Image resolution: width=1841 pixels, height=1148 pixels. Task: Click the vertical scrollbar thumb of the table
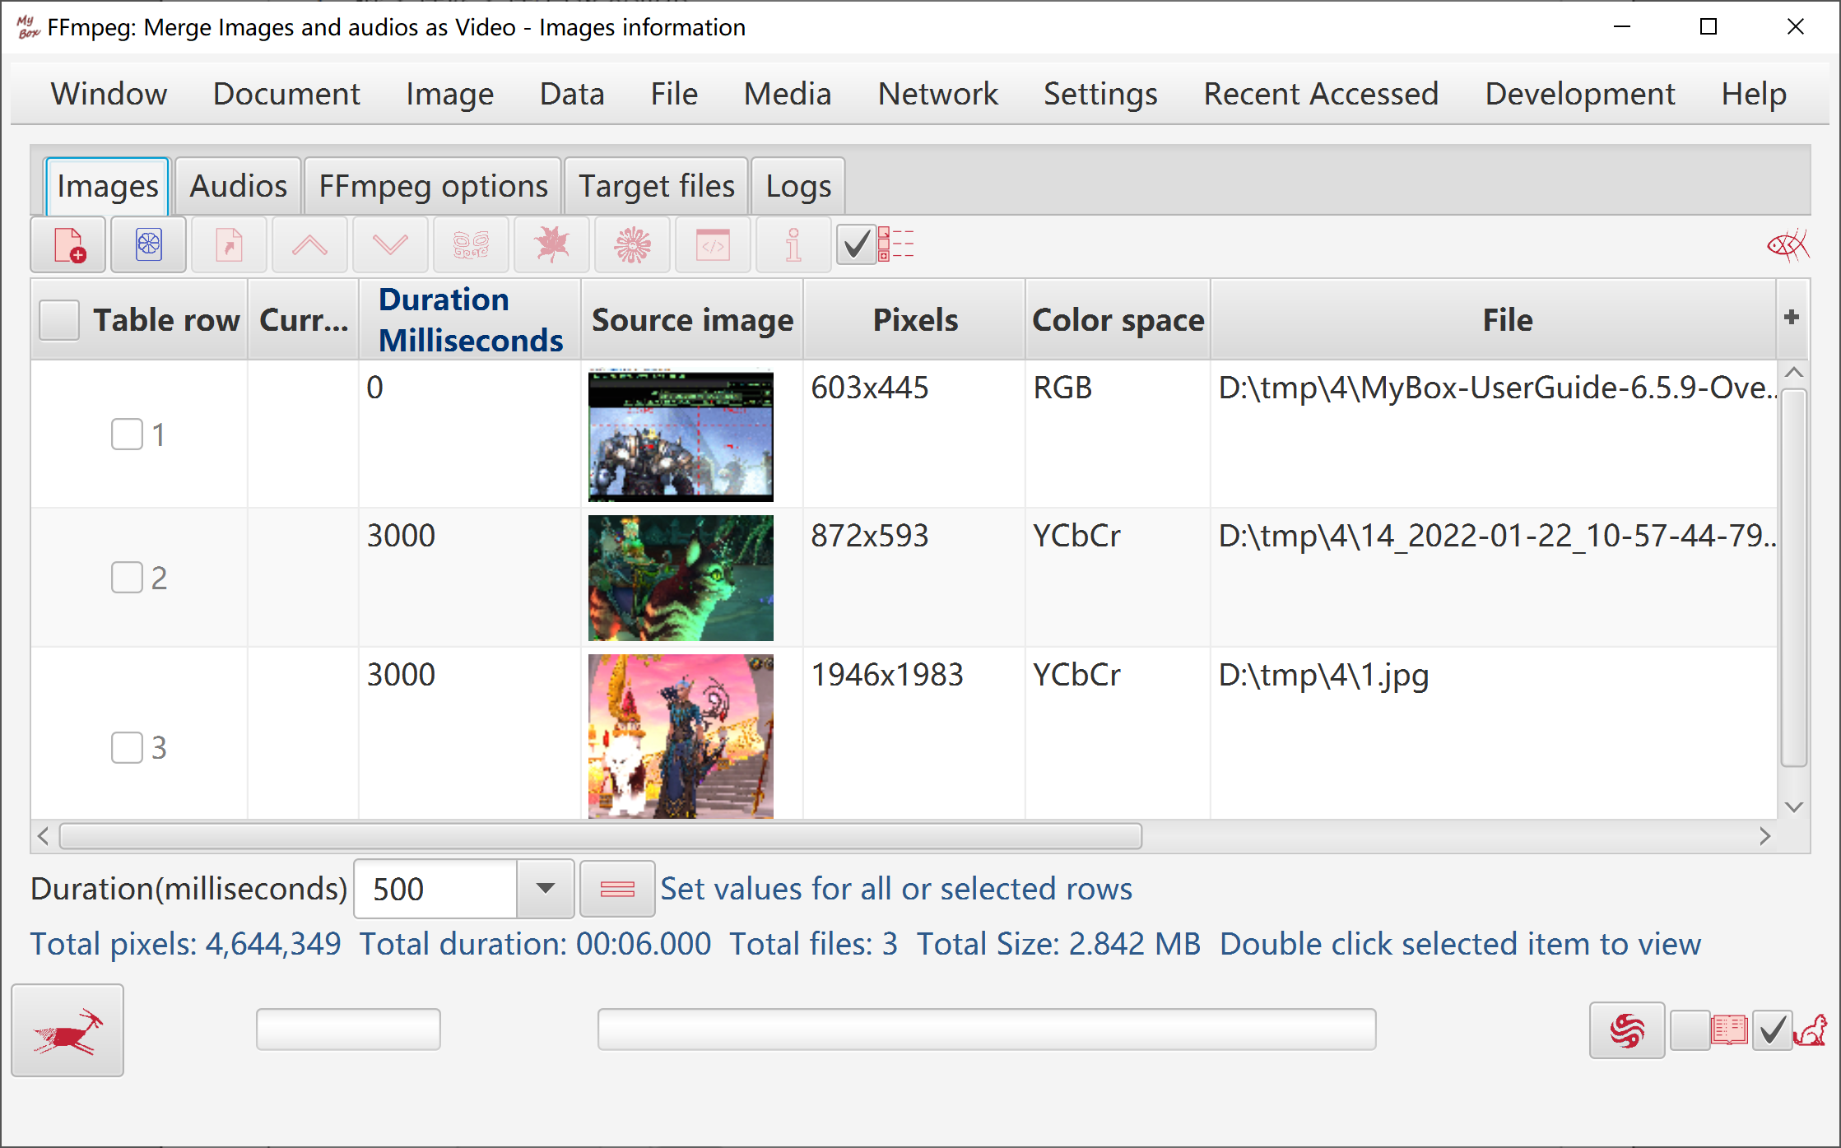tap(1794, 578)
